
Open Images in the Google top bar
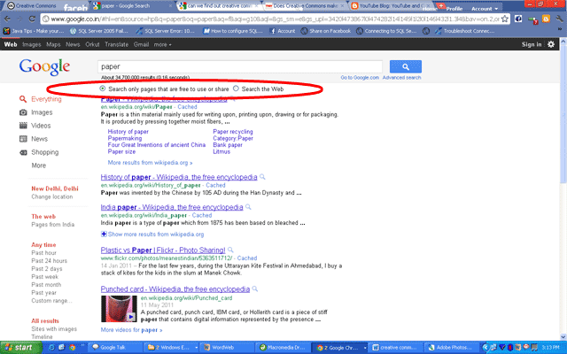pyautogui.click(x=32, y=44)
